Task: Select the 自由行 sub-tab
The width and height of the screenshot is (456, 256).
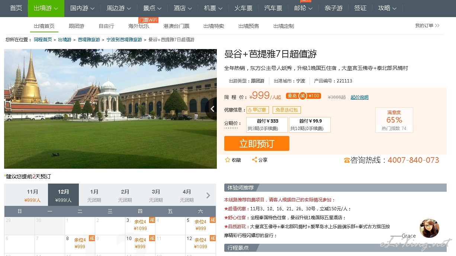Action: pyautogui.click(x=106, y=26)
